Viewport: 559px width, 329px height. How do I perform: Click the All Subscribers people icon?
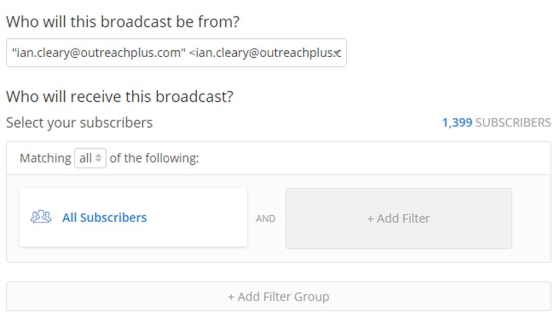click(40, 217)
